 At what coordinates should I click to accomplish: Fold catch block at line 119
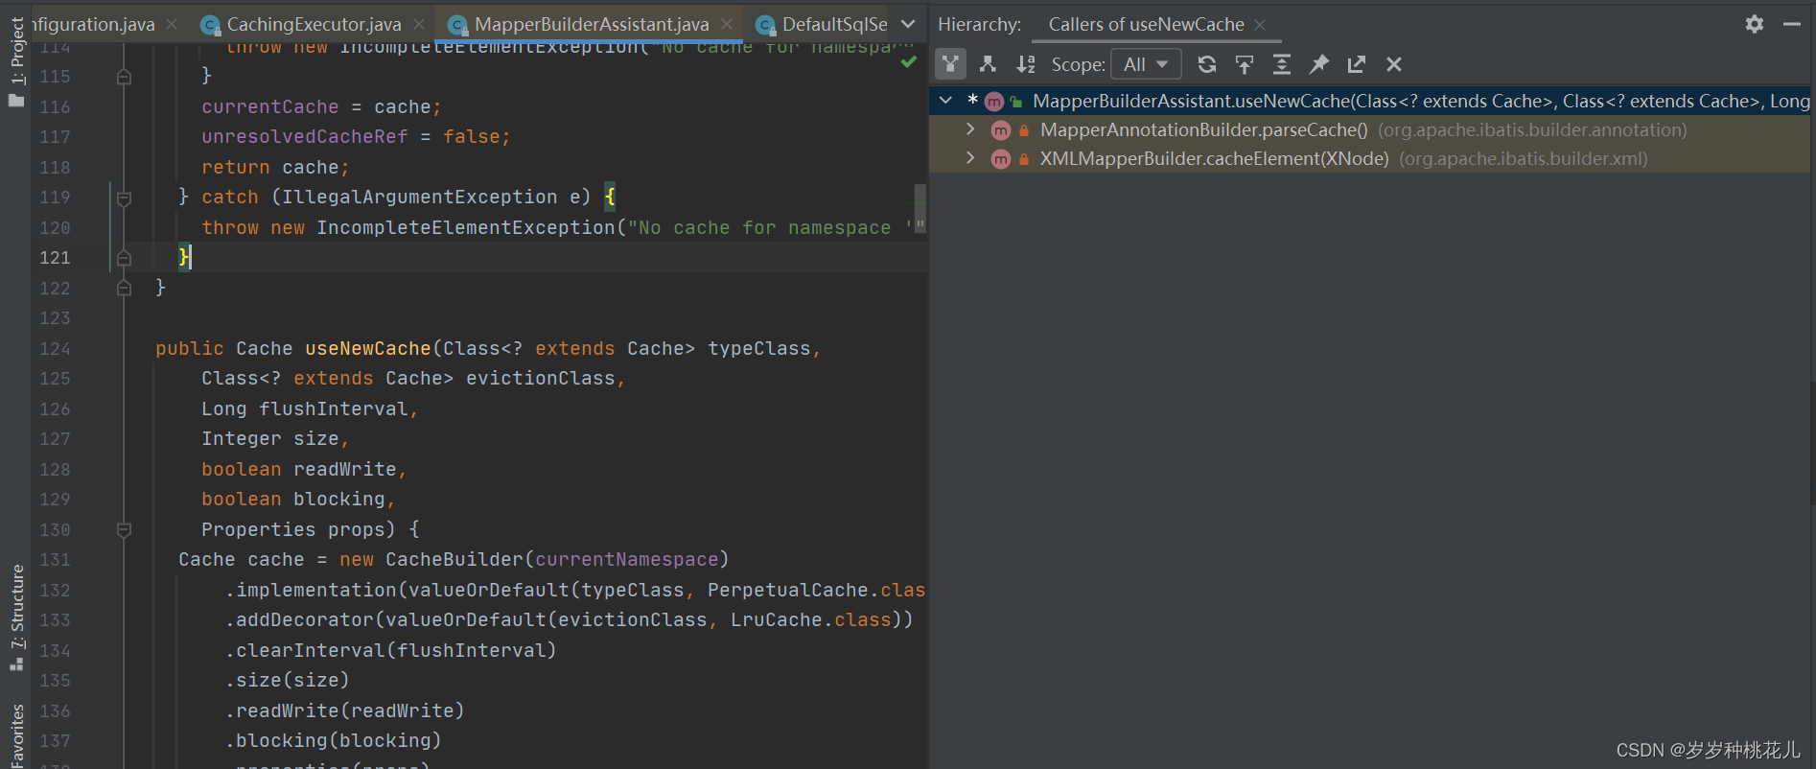coord(124,198)
